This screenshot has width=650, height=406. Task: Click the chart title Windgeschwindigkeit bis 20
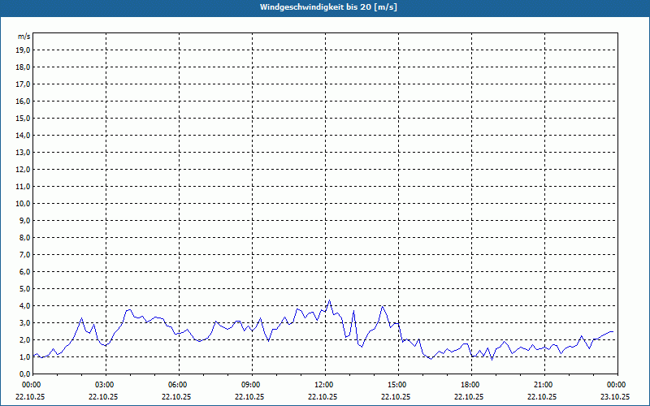(x=328, y=7)
